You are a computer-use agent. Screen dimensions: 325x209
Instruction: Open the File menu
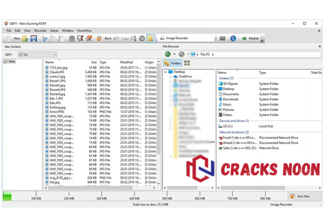click(x=9, y=31)
